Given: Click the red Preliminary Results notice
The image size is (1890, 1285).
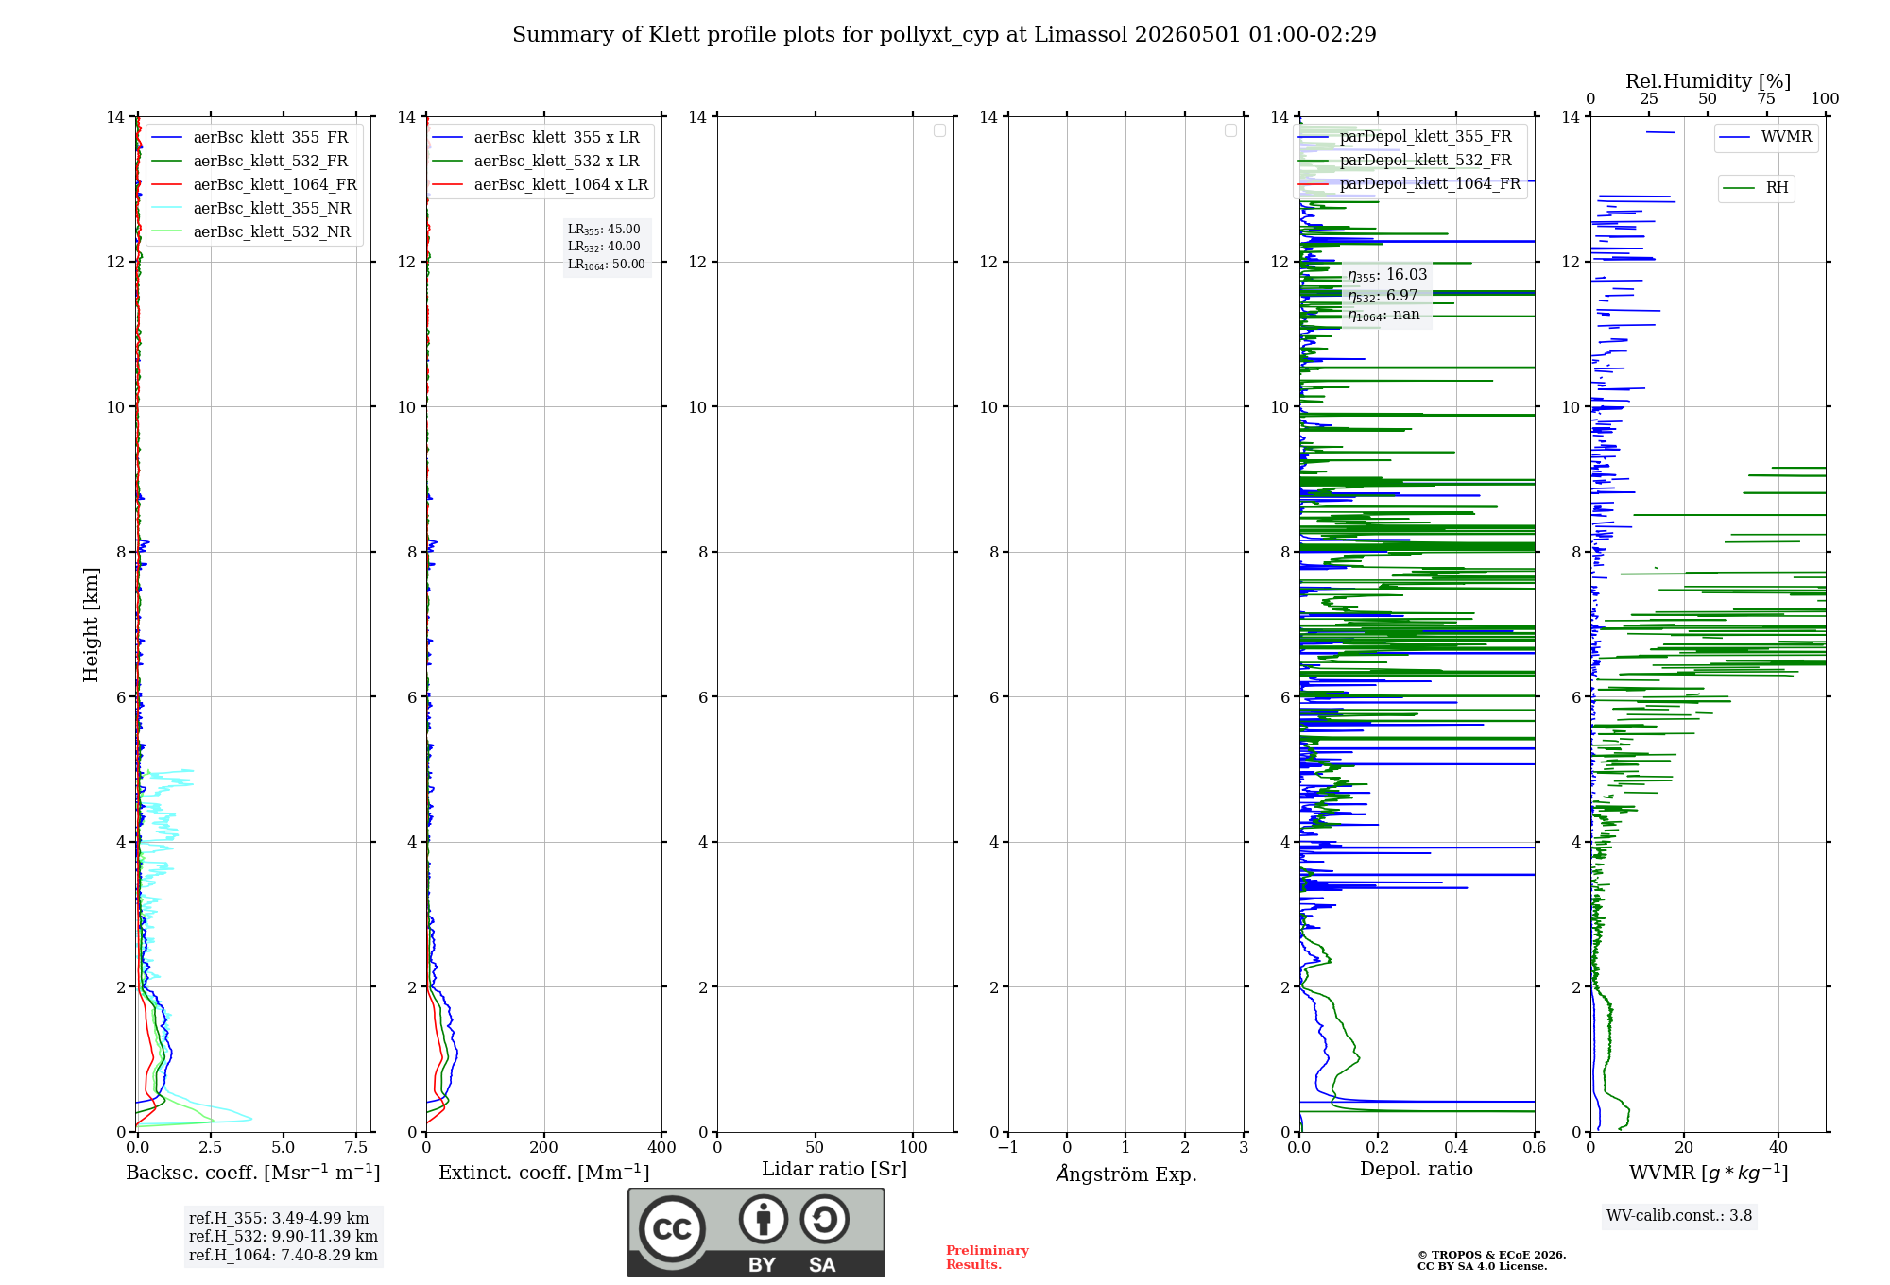Looking at the screenshot, I should 988,1258.
